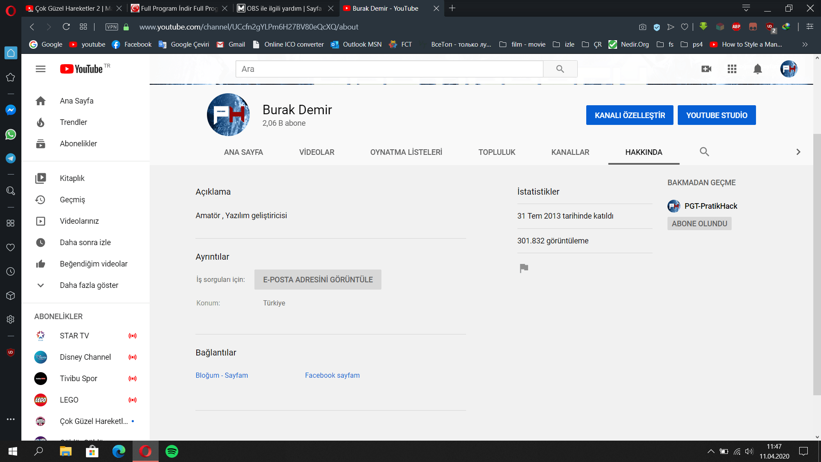This screenshot has width=821, height=462.
Task: Click the VPN badge in address bar
Action: [112, 27]
